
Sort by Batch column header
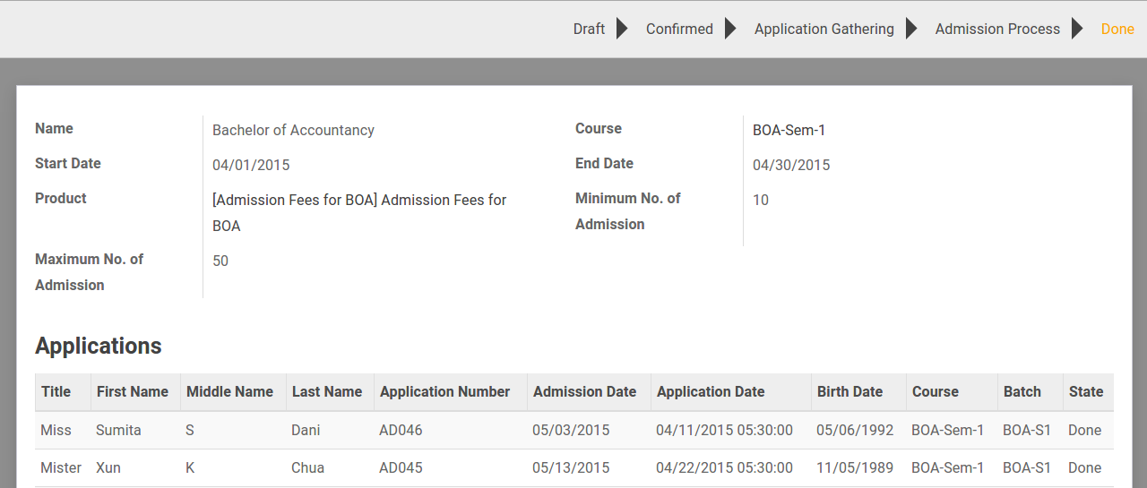click(x=1030, y=392)
